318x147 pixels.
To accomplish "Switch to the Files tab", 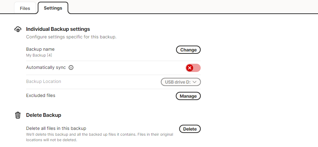I will coord(25,8).
